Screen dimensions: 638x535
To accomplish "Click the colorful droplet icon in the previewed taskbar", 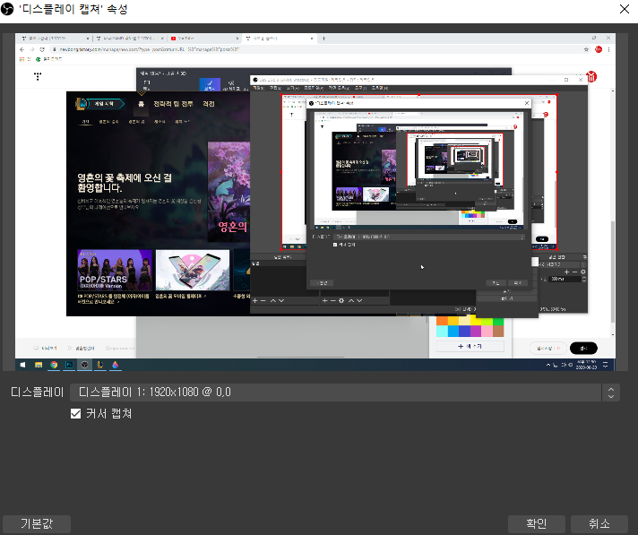I will [116, 365].
